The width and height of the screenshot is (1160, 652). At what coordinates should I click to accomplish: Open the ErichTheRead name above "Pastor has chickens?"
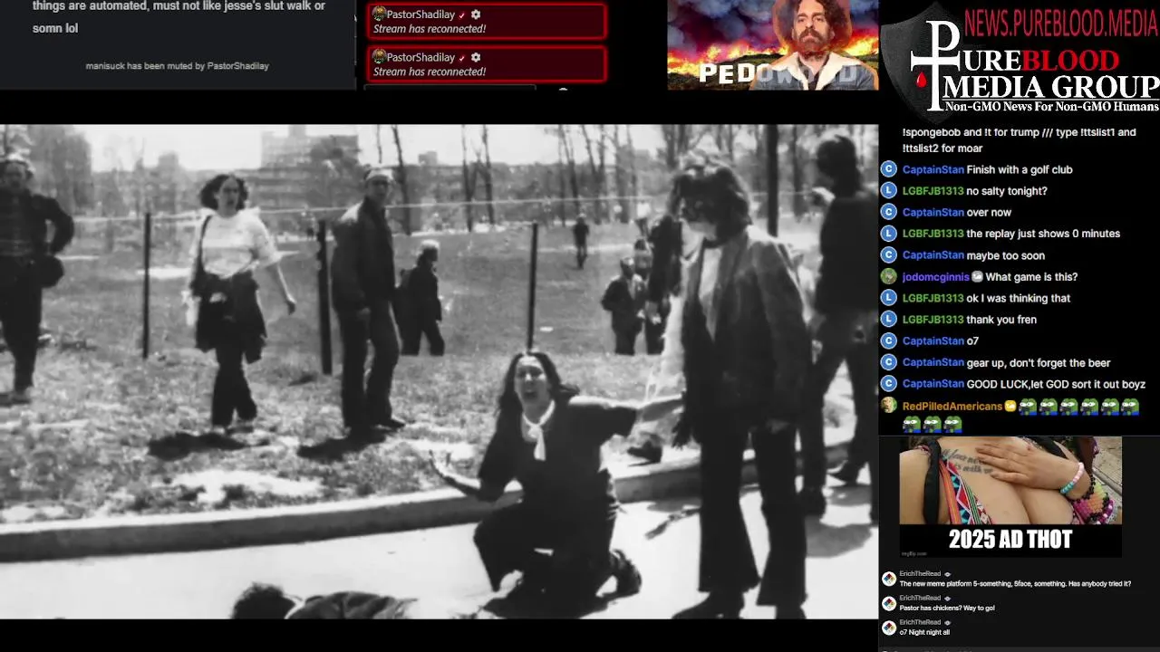tap(920, 599)
